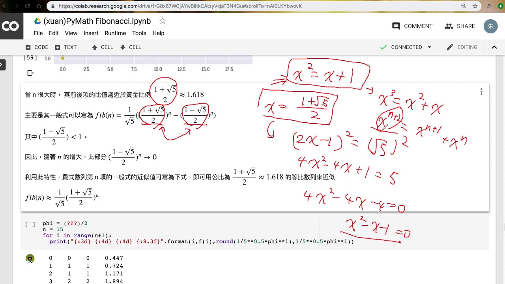This screenshot has height=284, width=505.
Task: Open the Help menu
Action: click(158, 33)
